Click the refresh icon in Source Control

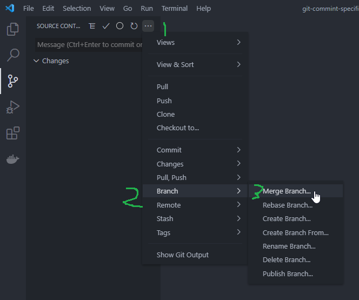[134, 26]
